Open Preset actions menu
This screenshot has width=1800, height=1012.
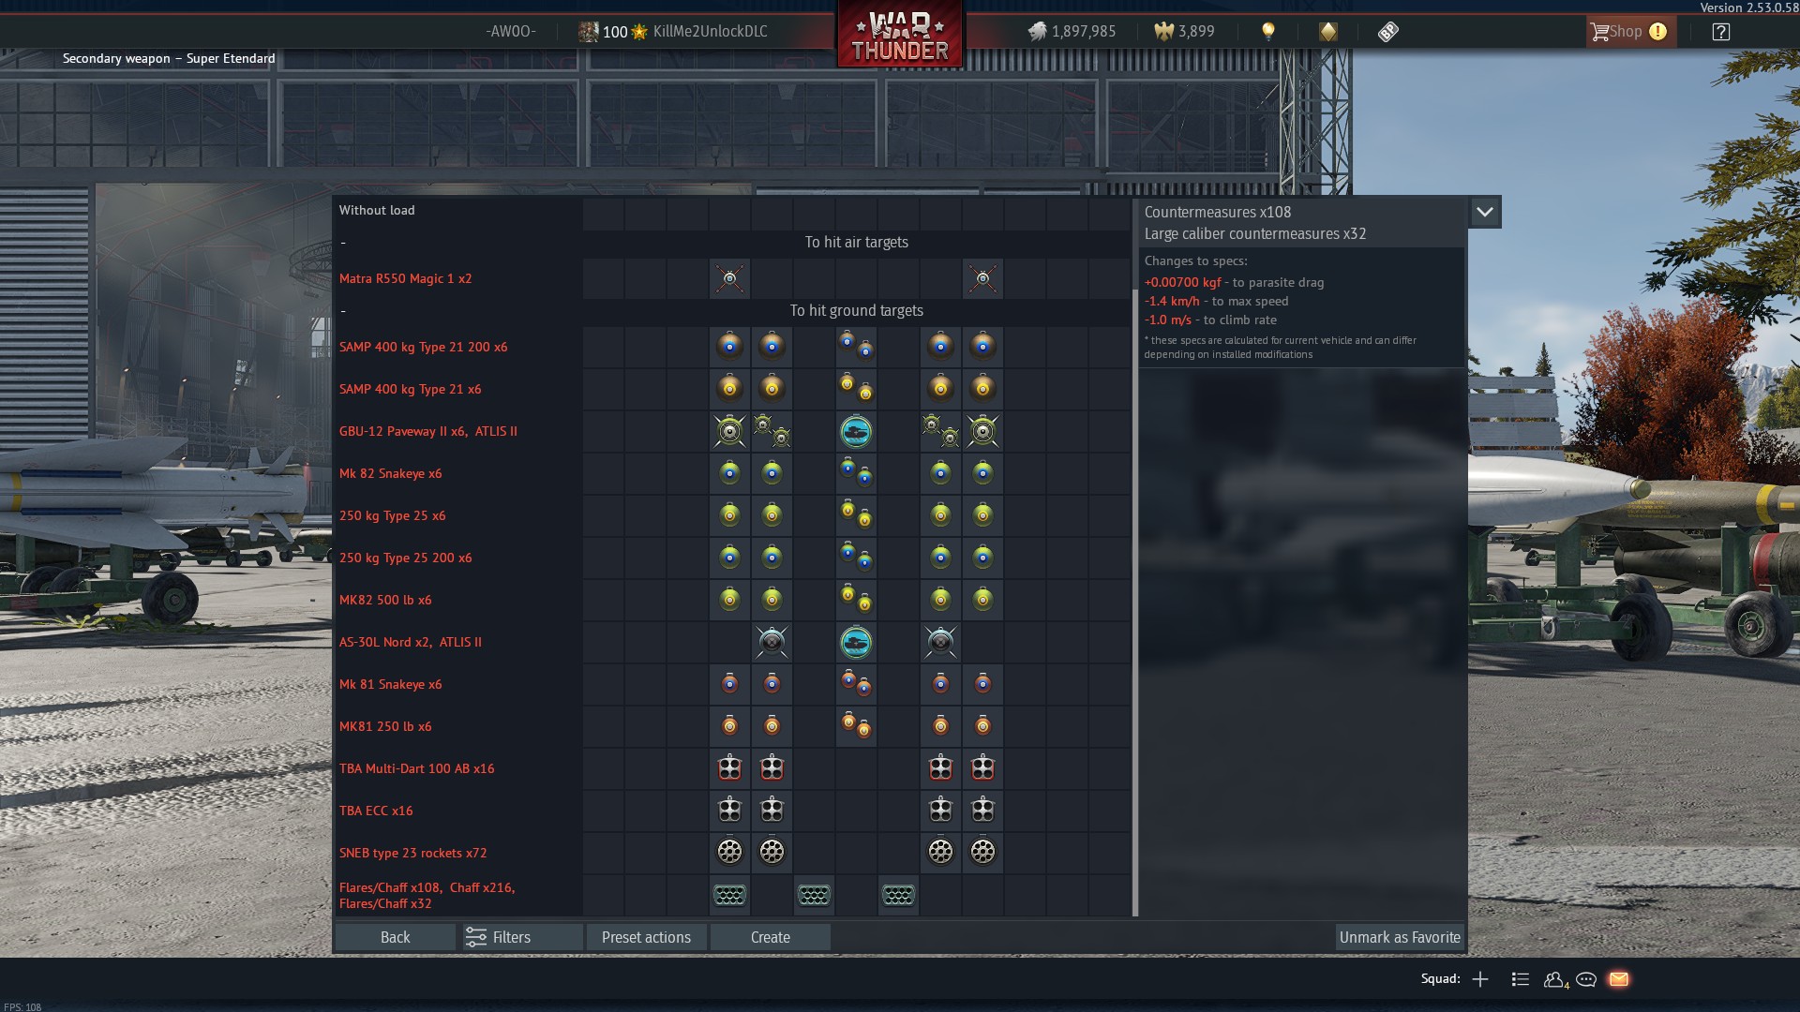click(x=646, y=937)
